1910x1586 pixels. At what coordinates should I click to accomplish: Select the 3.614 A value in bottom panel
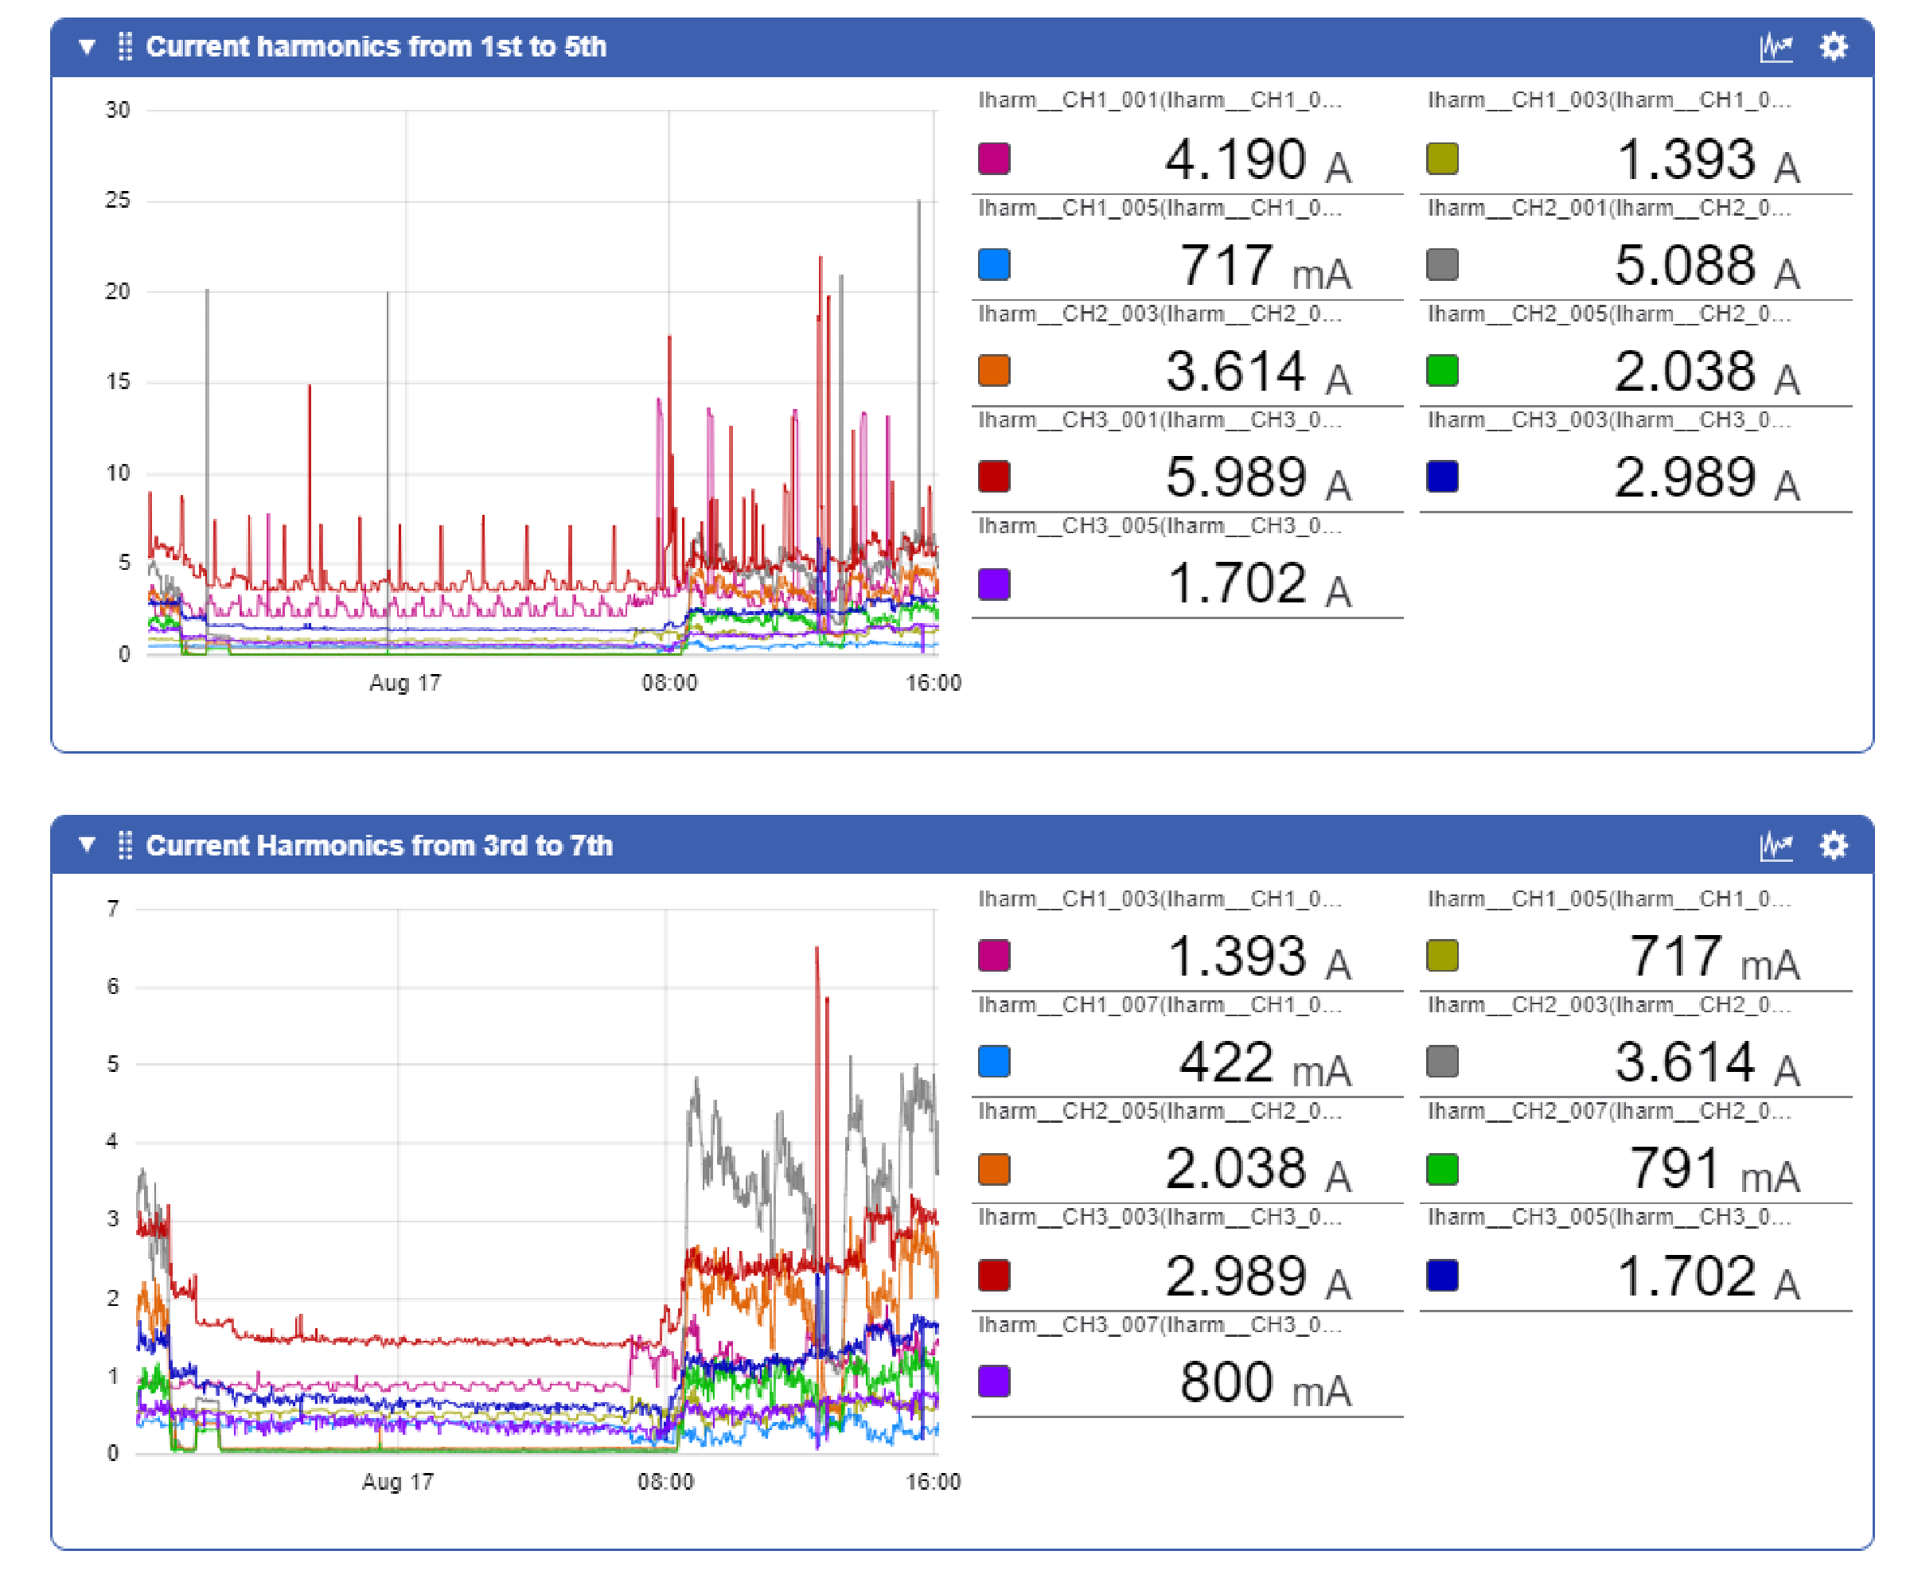(1707, 1063)
